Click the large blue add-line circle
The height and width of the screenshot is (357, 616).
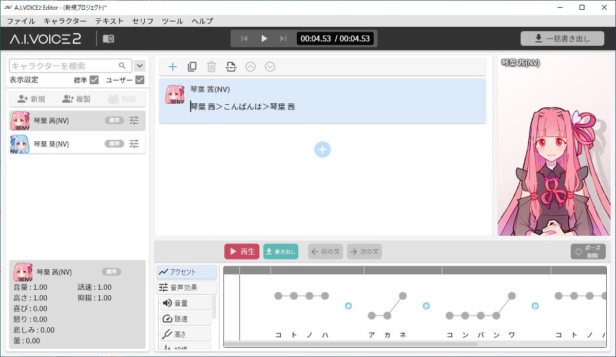point(322,149)
